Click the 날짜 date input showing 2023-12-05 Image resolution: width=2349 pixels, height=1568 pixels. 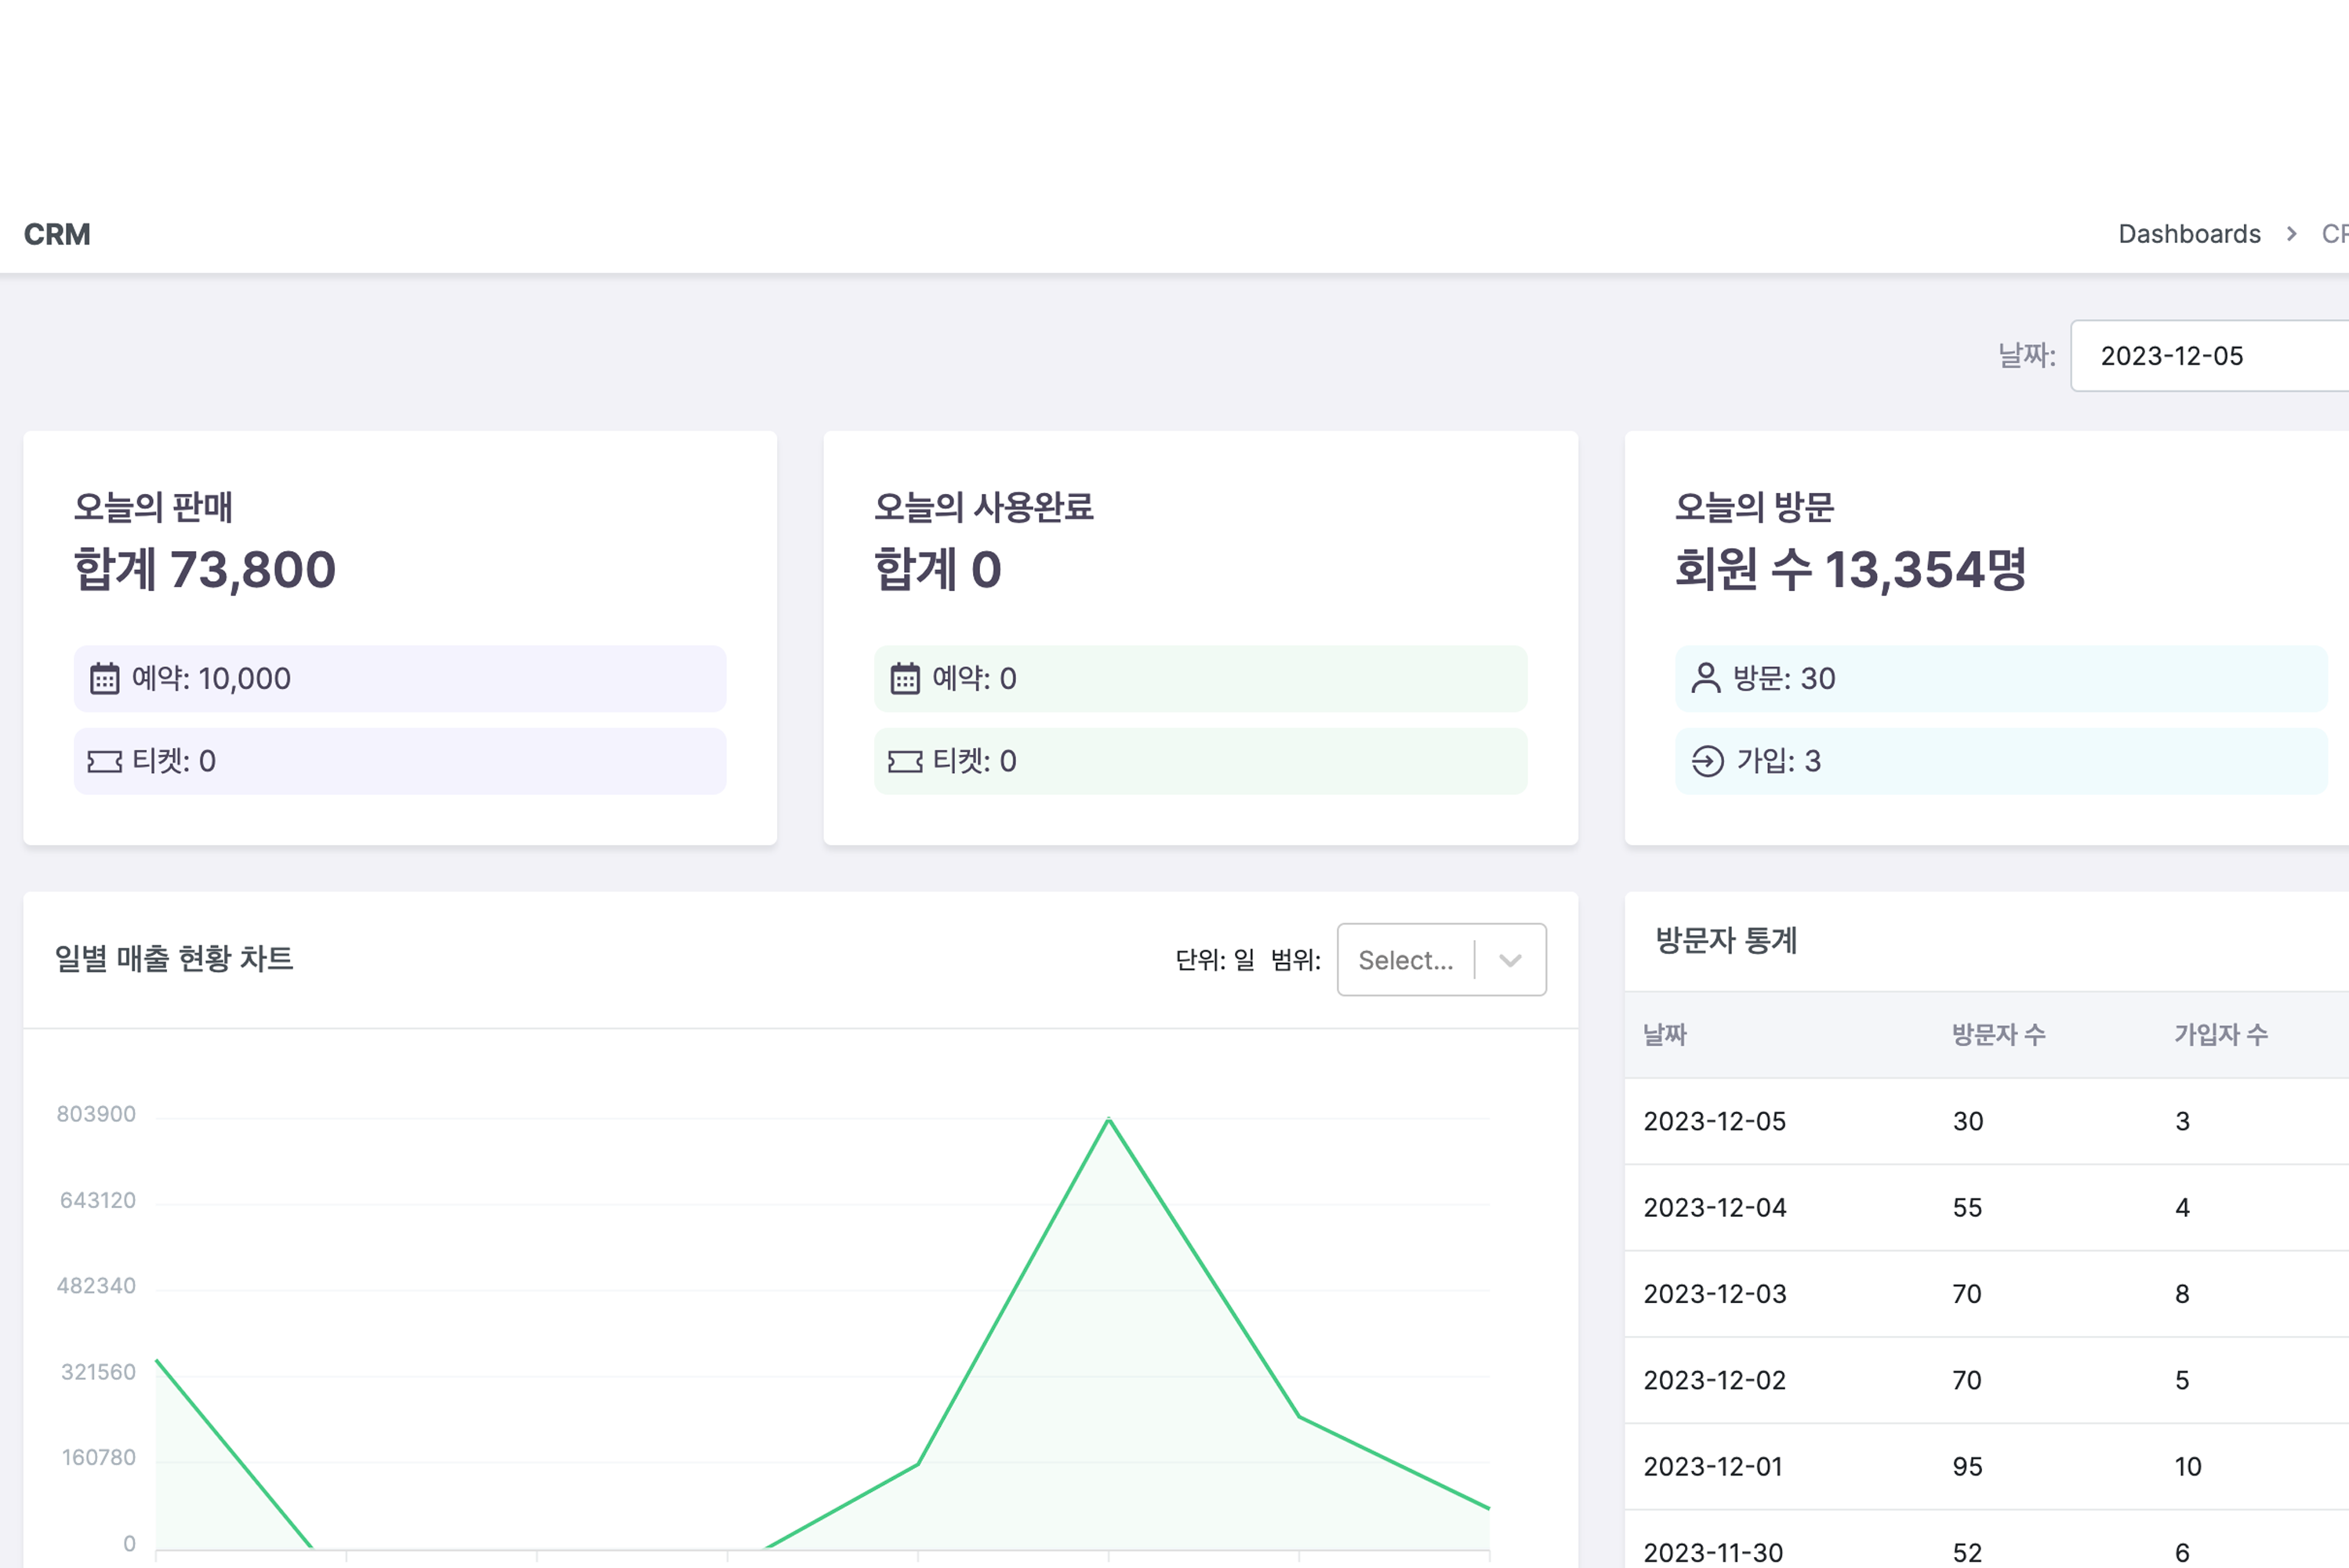click(2210, 356)
